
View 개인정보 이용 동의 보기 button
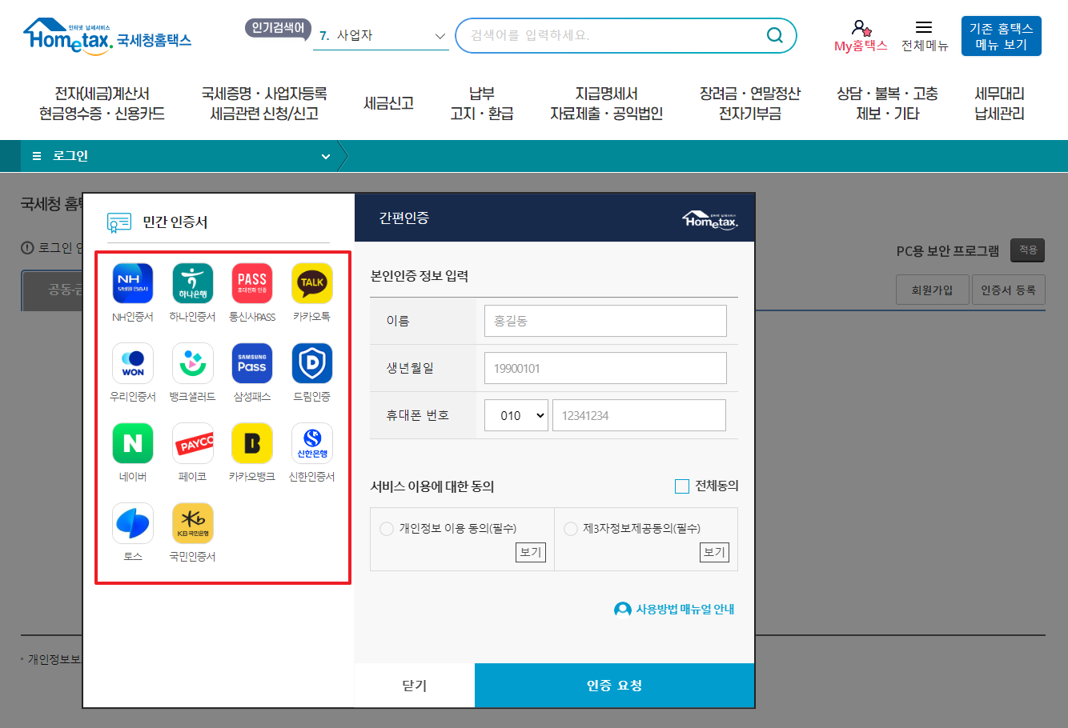tap(531, 552)
